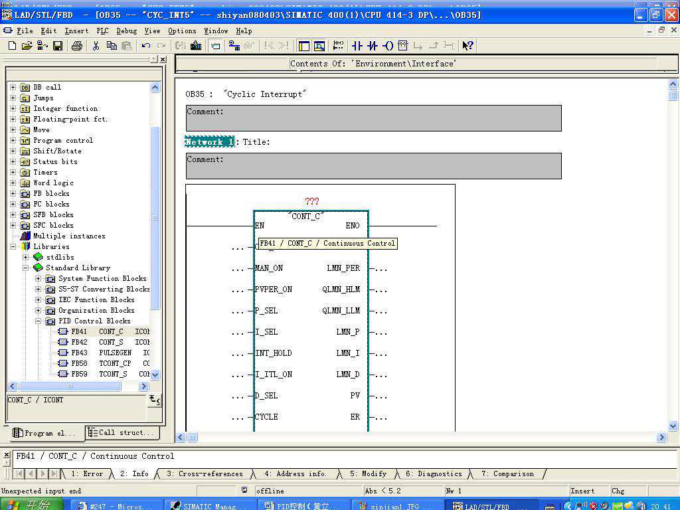Expand the Timers tree node

pyautogui.click(x=13, y=172)
